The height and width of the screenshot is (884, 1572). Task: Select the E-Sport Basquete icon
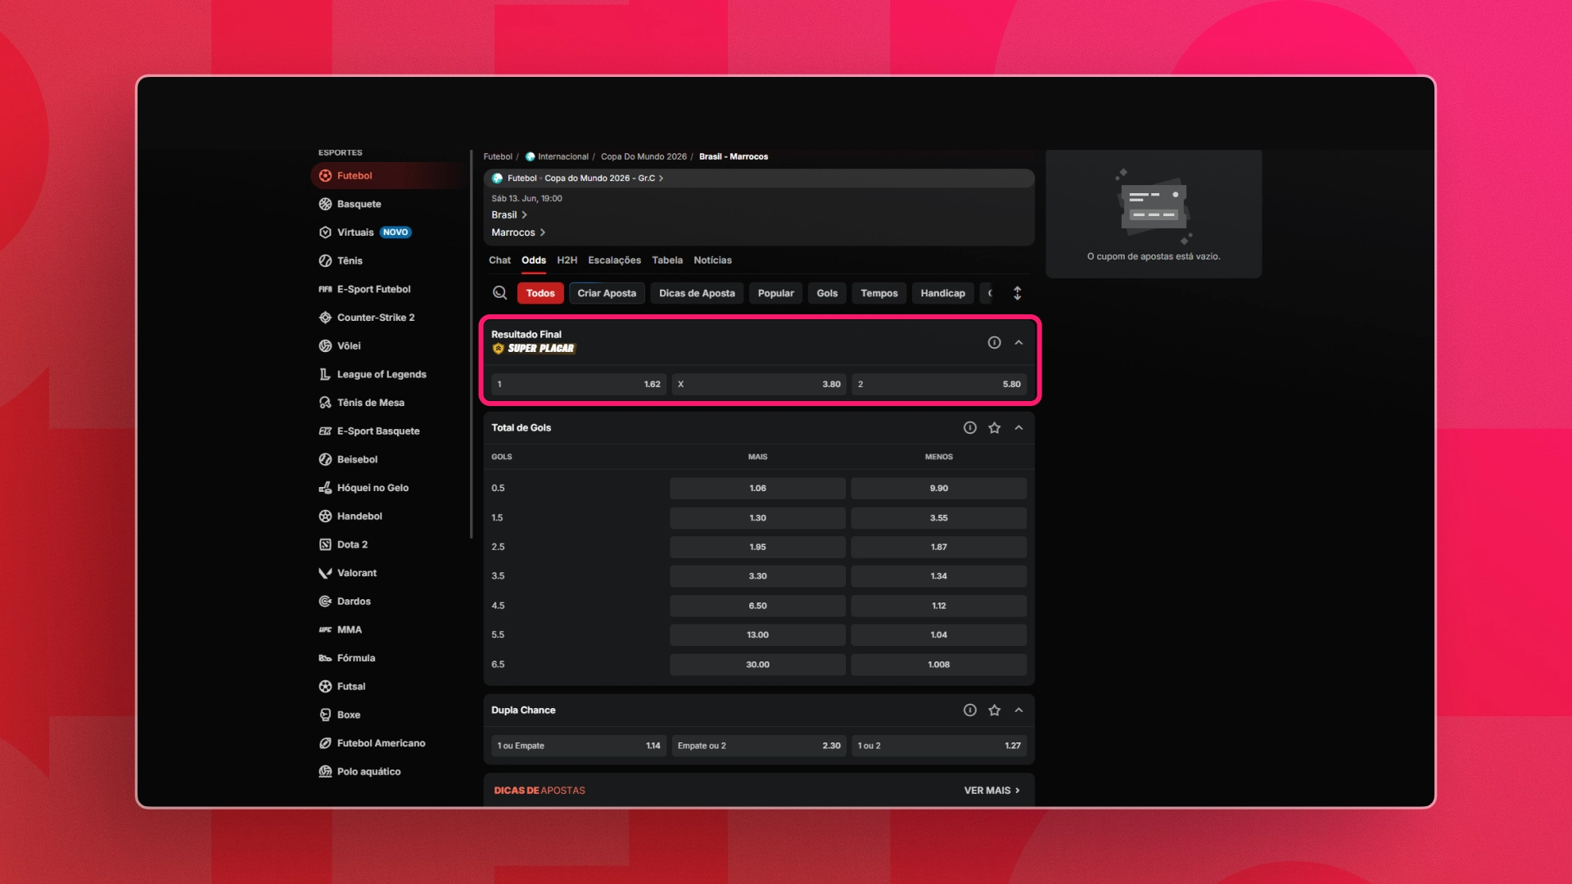(x=325, y=431)
